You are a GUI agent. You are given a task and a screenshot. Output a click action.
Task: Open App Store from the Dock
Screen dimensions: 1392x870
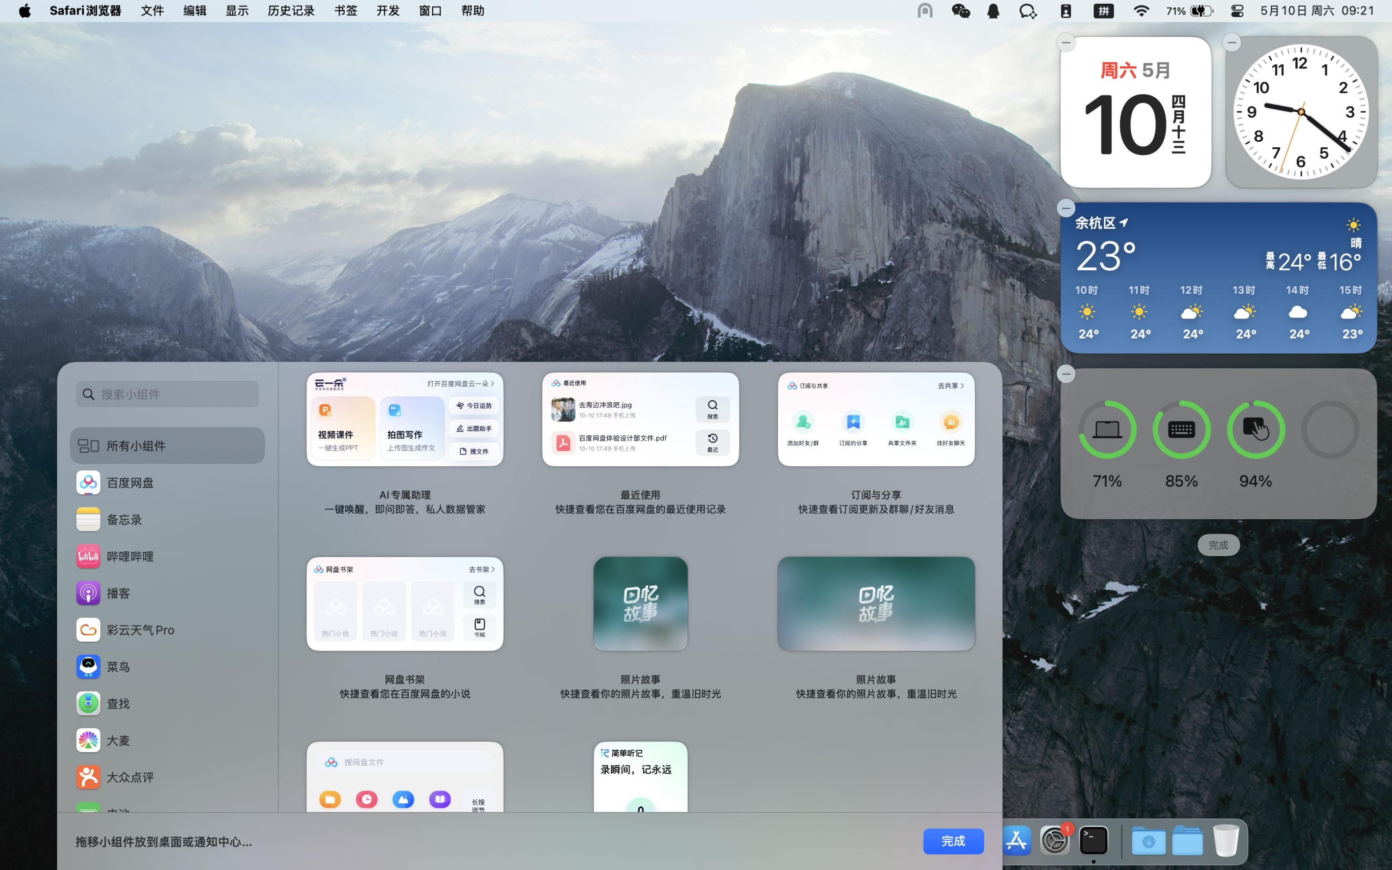[x=1016, y=841]
